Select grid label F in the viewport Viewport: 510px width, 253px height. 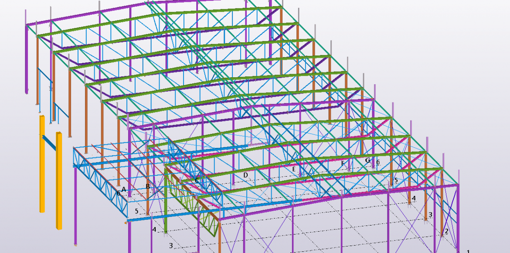(343, 164)
